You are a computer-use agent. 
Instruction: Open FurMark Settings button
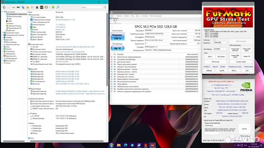(x=209, y=71)
